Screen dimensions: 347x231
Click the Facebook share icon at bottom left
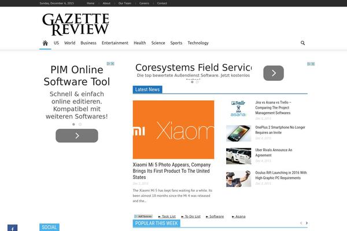click(12, 228)
